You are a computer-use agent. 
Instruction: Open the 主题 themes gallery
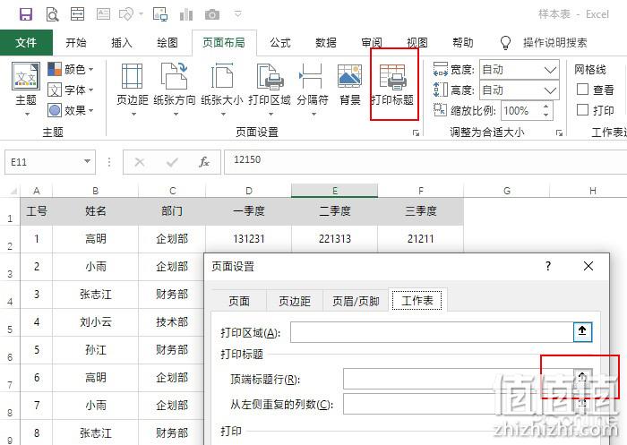pyautogui.click(x=26, y=89)
